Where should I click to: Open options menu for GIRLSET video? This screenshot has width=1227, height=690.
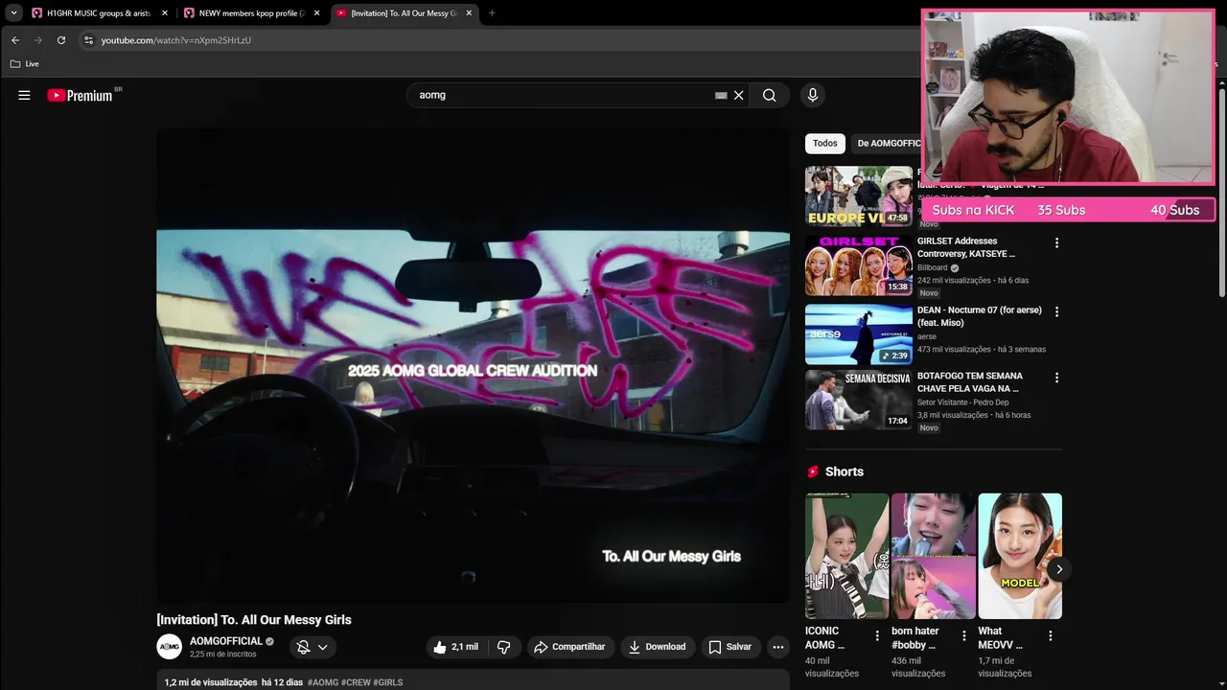pos(1056,242)
